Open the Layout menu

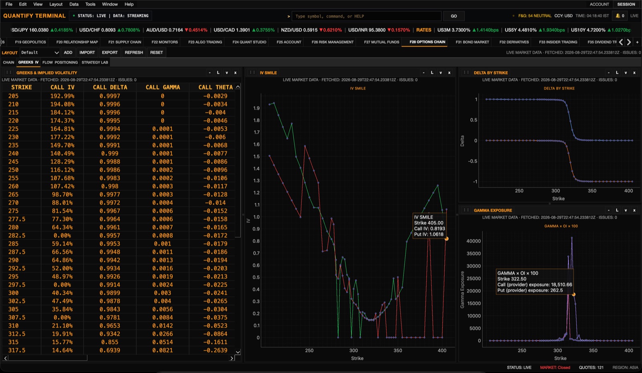pyautogui.click(x=56, y=4)
